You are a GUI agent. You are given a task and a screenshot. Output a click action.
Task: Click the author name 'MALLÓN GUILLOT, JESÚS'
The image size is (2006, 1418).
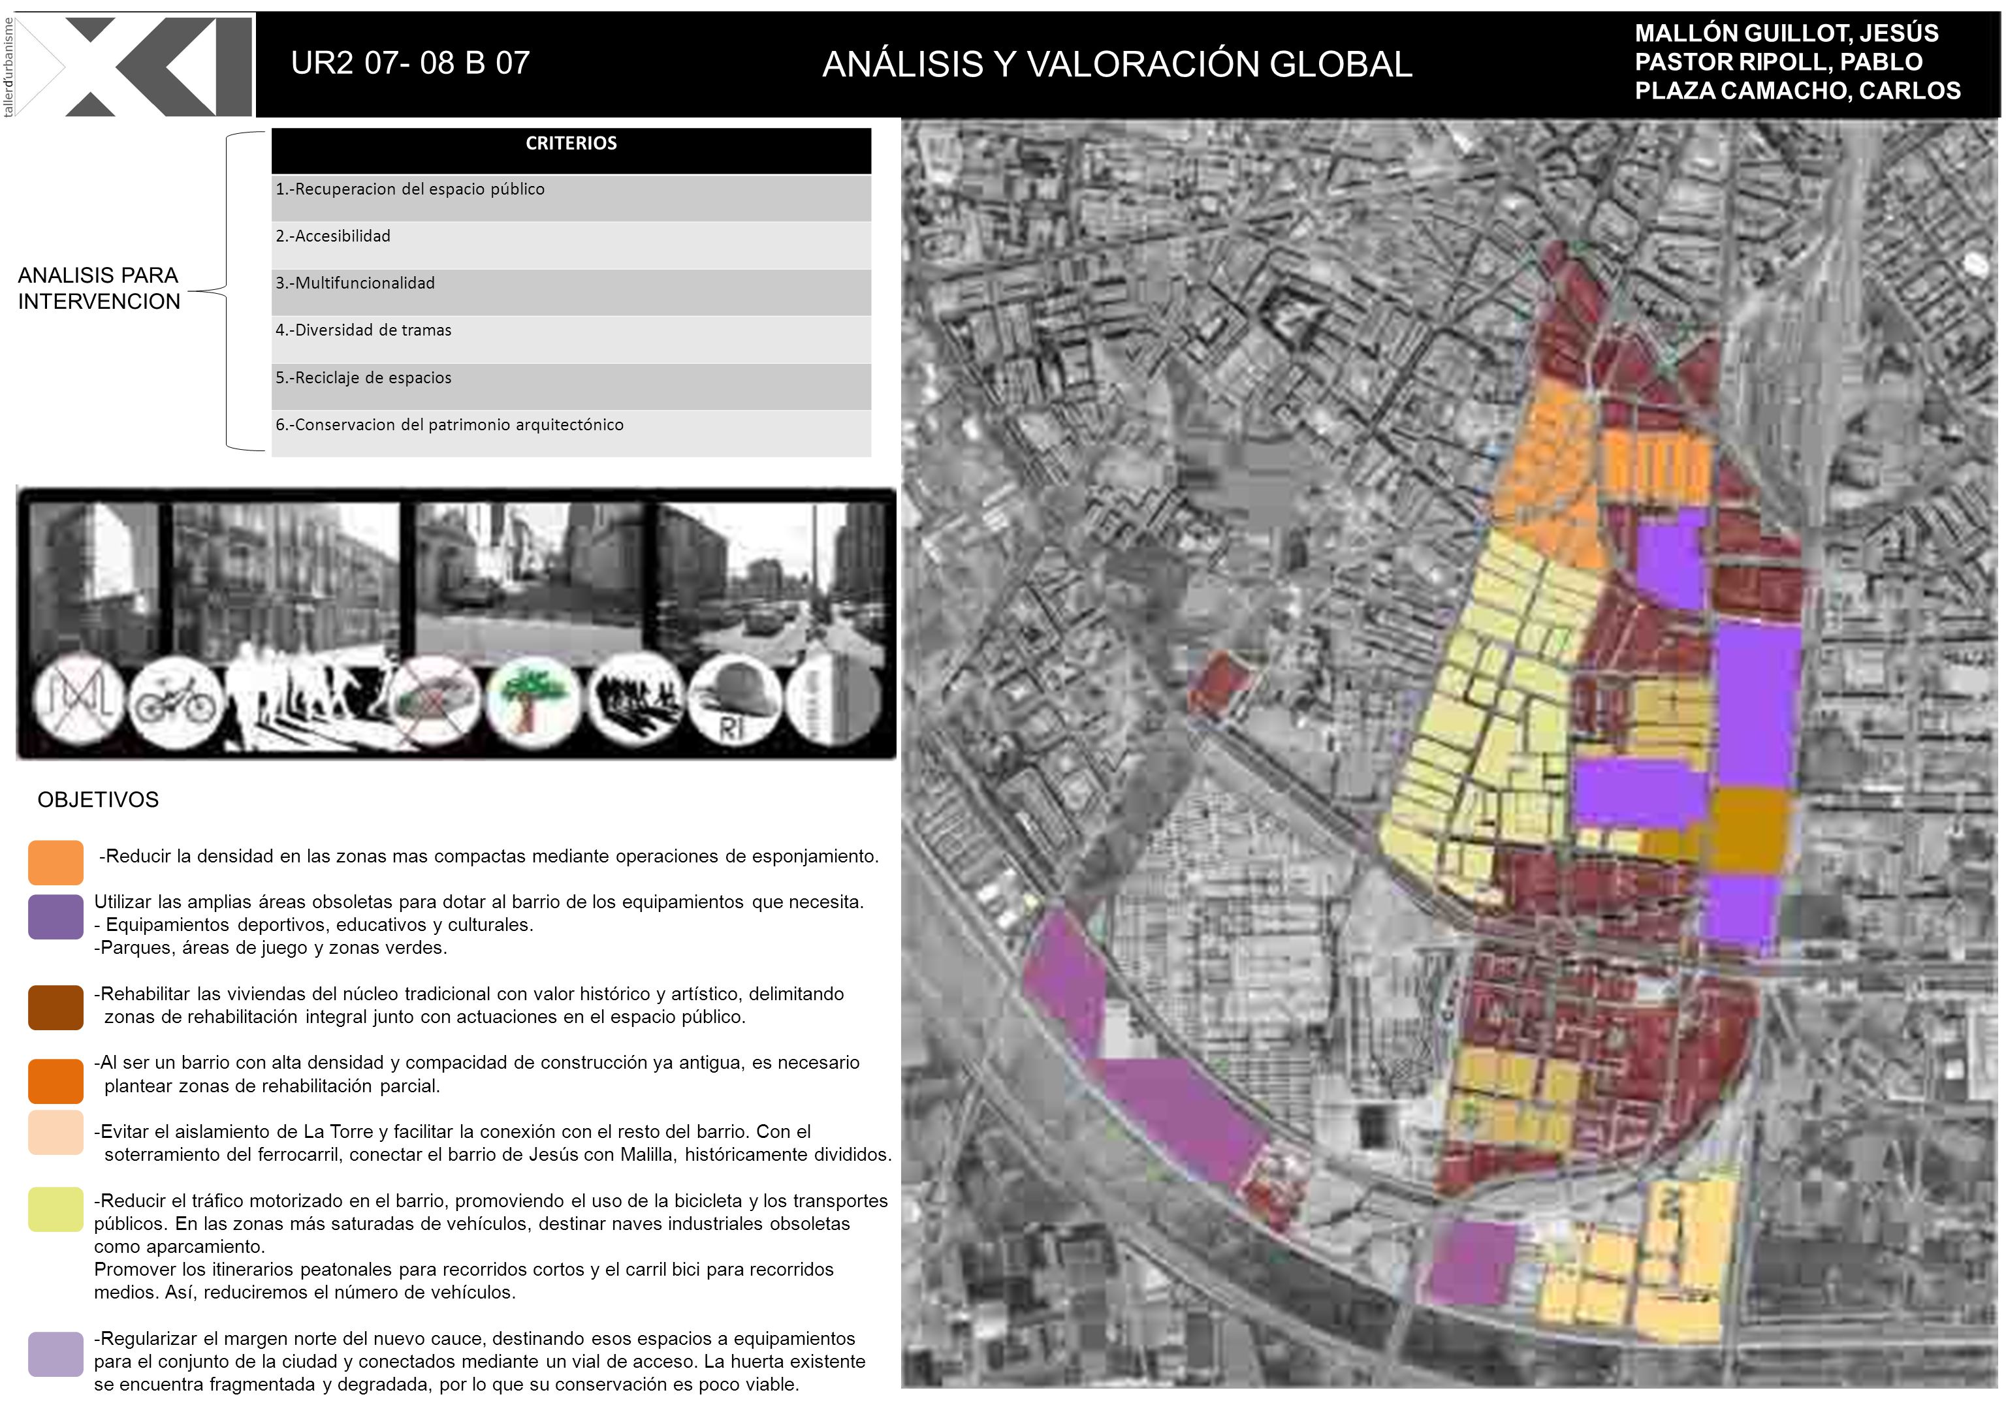pos(1787,33)
